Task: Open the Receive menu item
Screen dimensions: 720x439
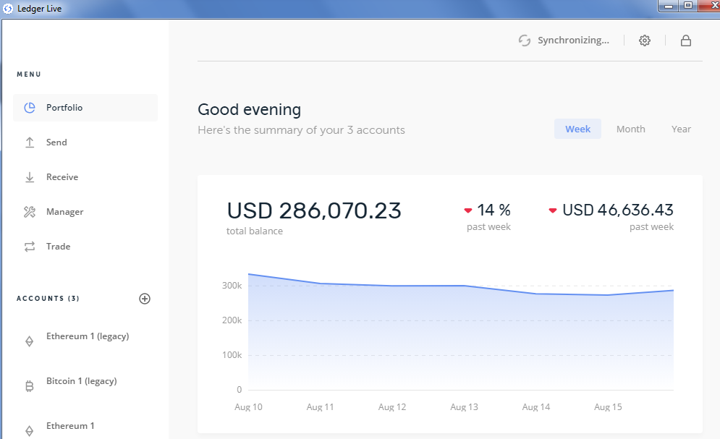Action: [85, 177]
